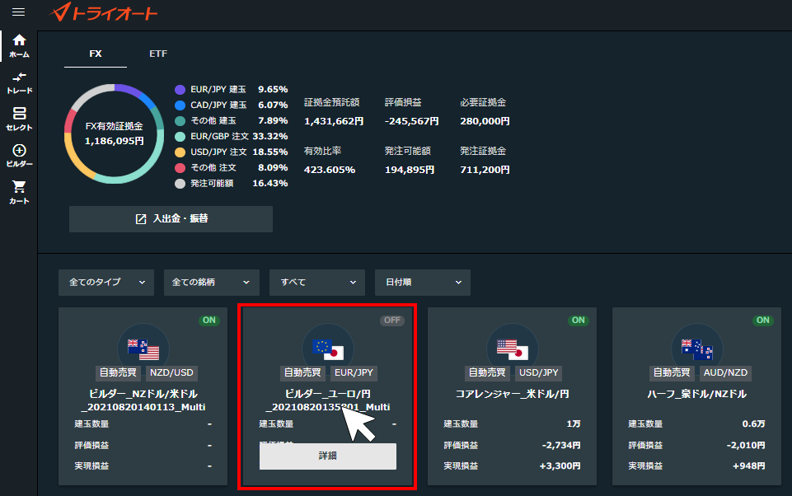Open the 全てのタイプ dropdown

coord(106,283)
